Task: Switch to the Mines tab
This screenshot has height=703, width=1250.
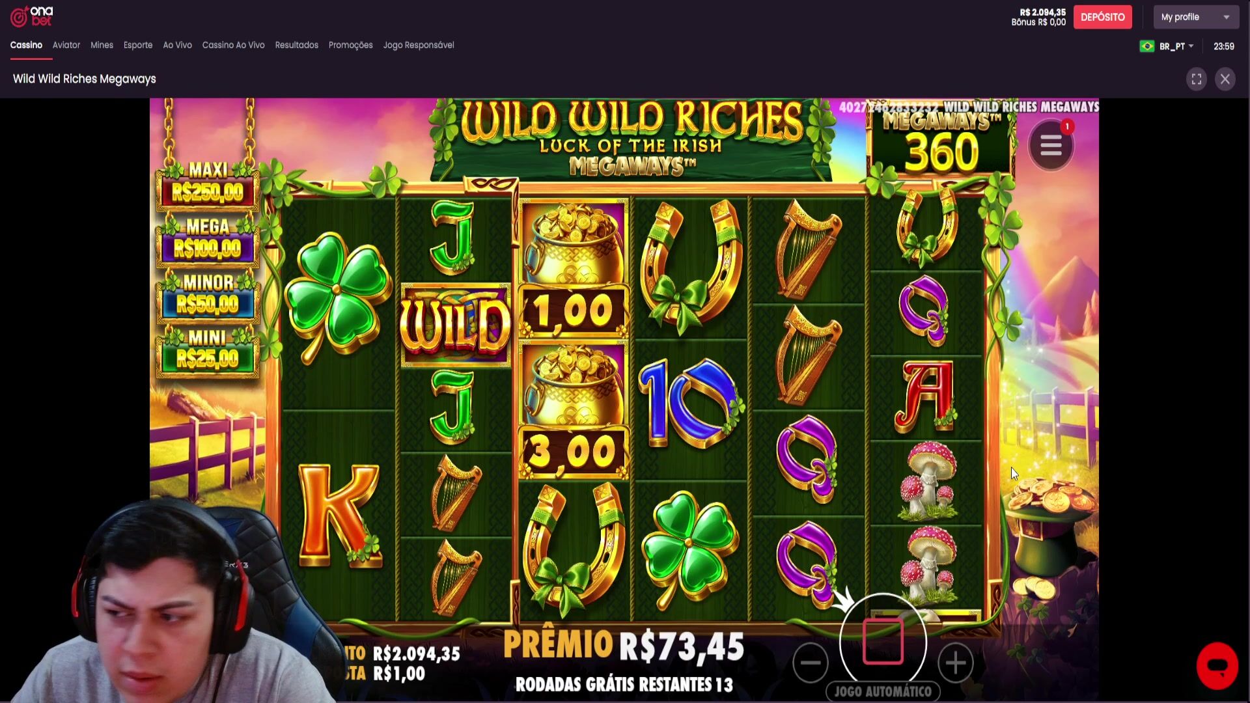Action: click(102, 45)
